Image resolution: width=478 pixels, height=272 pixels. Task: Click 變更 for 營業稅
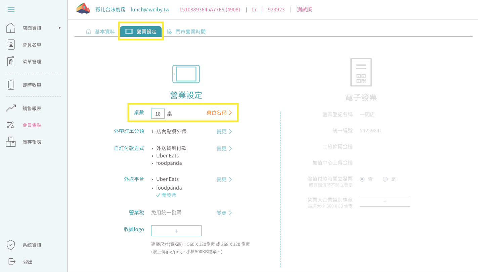click(224, 213)
